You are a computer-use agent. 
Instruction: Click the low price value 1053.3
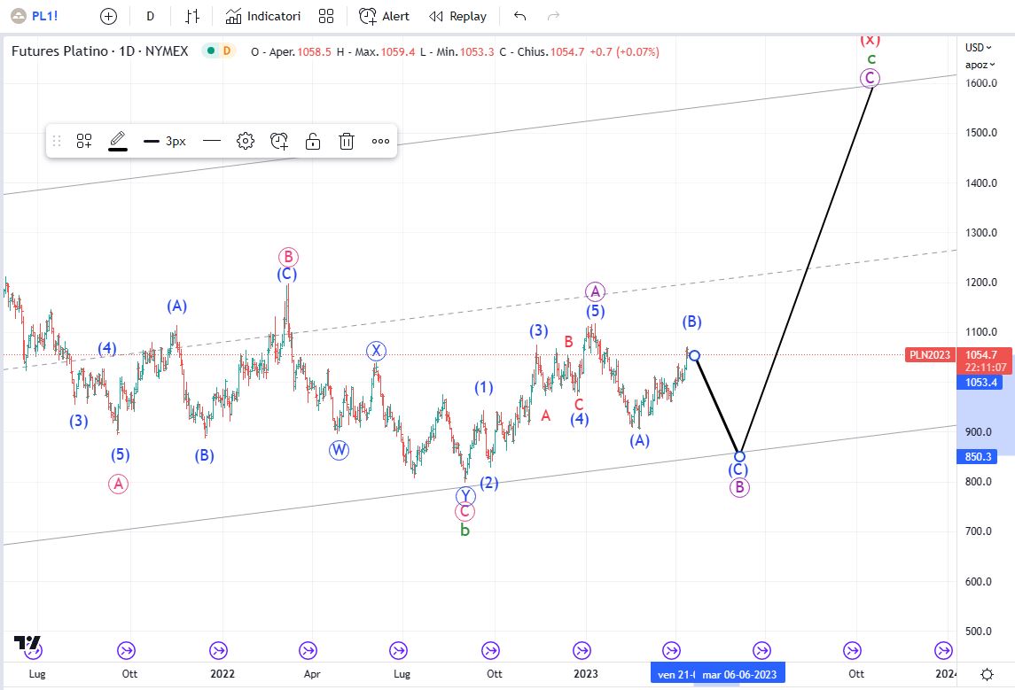pyautogui.click(x=477, y=51)
